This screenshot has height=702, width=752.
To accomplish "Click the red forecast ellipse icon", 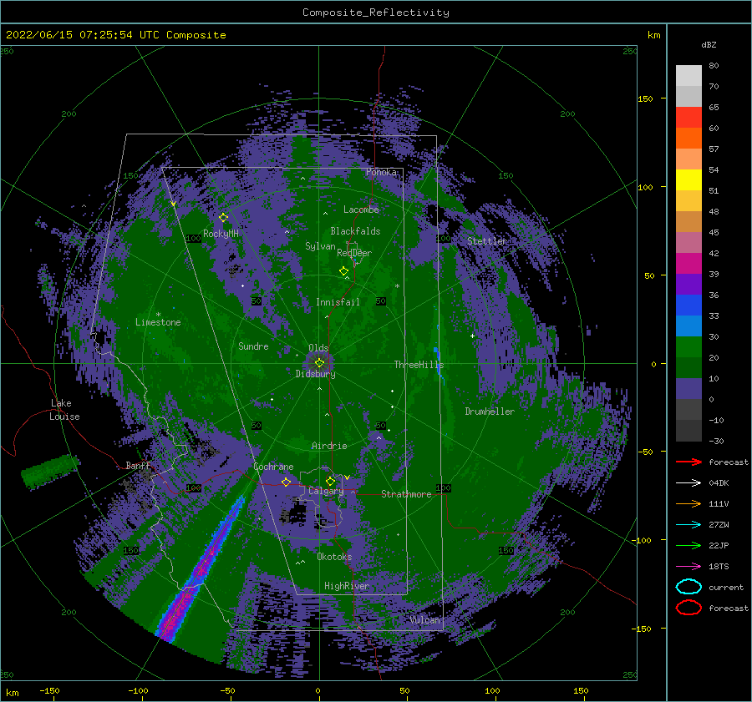I will click(688, 608).
